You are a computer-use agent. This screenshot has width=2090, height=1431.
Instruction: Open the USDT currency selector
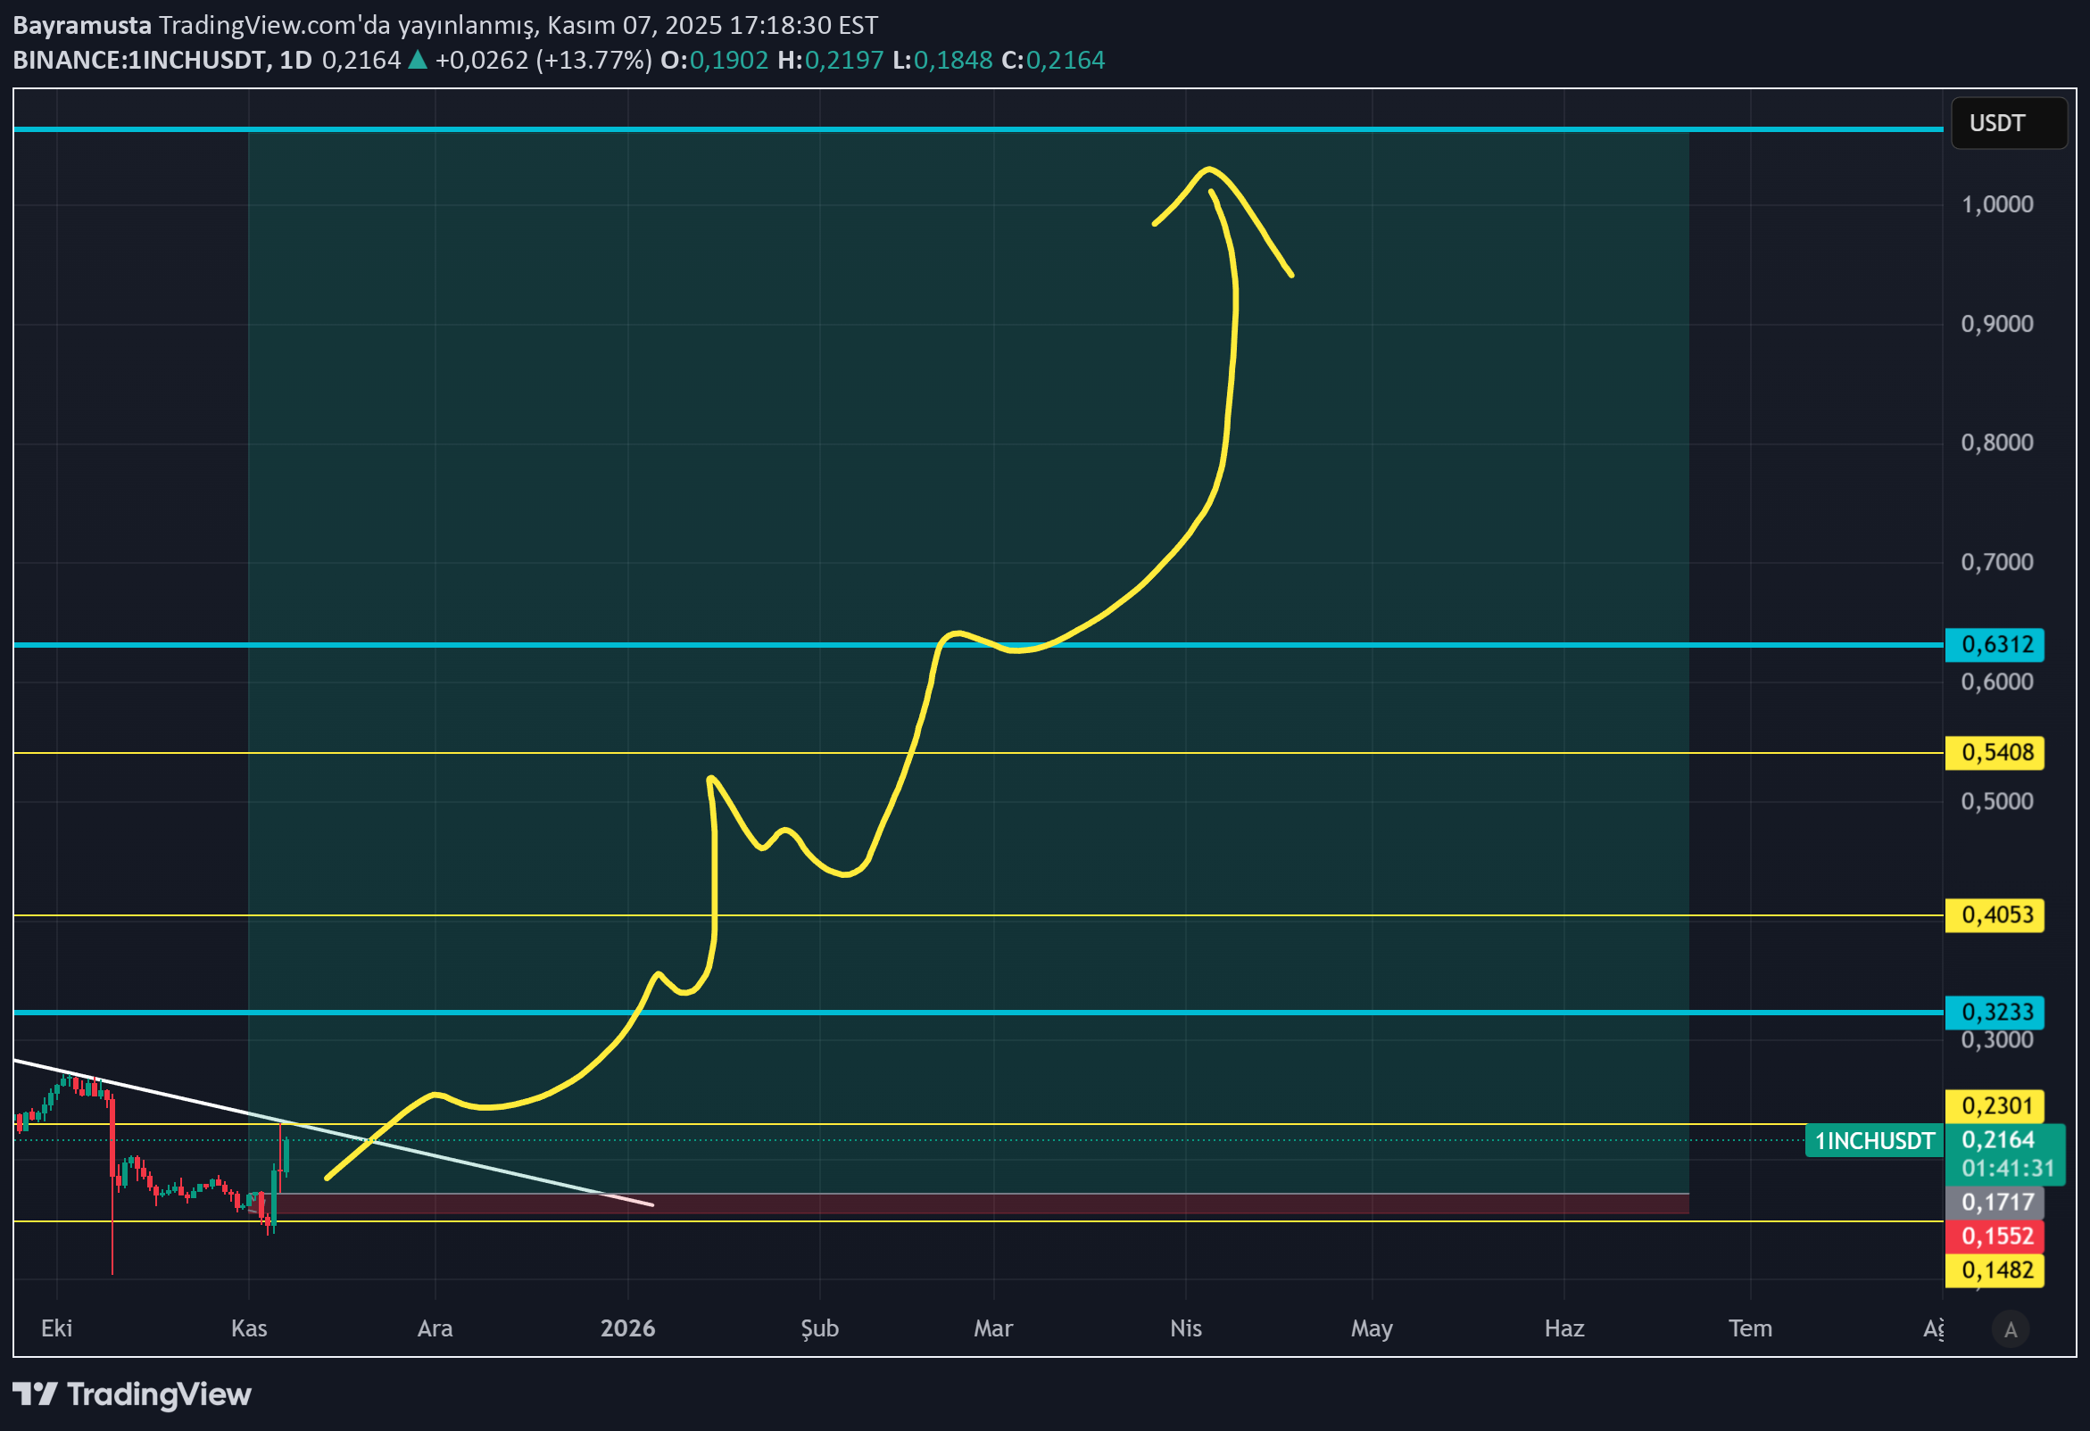2007,123
